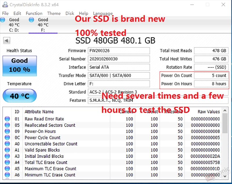Select the Power Cycle Count attribute name
Viewport: 232px width, 184px height.
pos(42,138)
